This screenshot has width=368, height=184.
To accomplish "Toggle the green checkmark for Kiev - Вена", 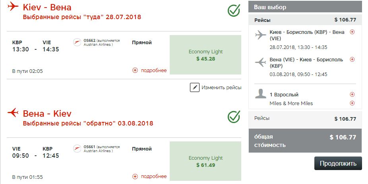I will point(234,11).
